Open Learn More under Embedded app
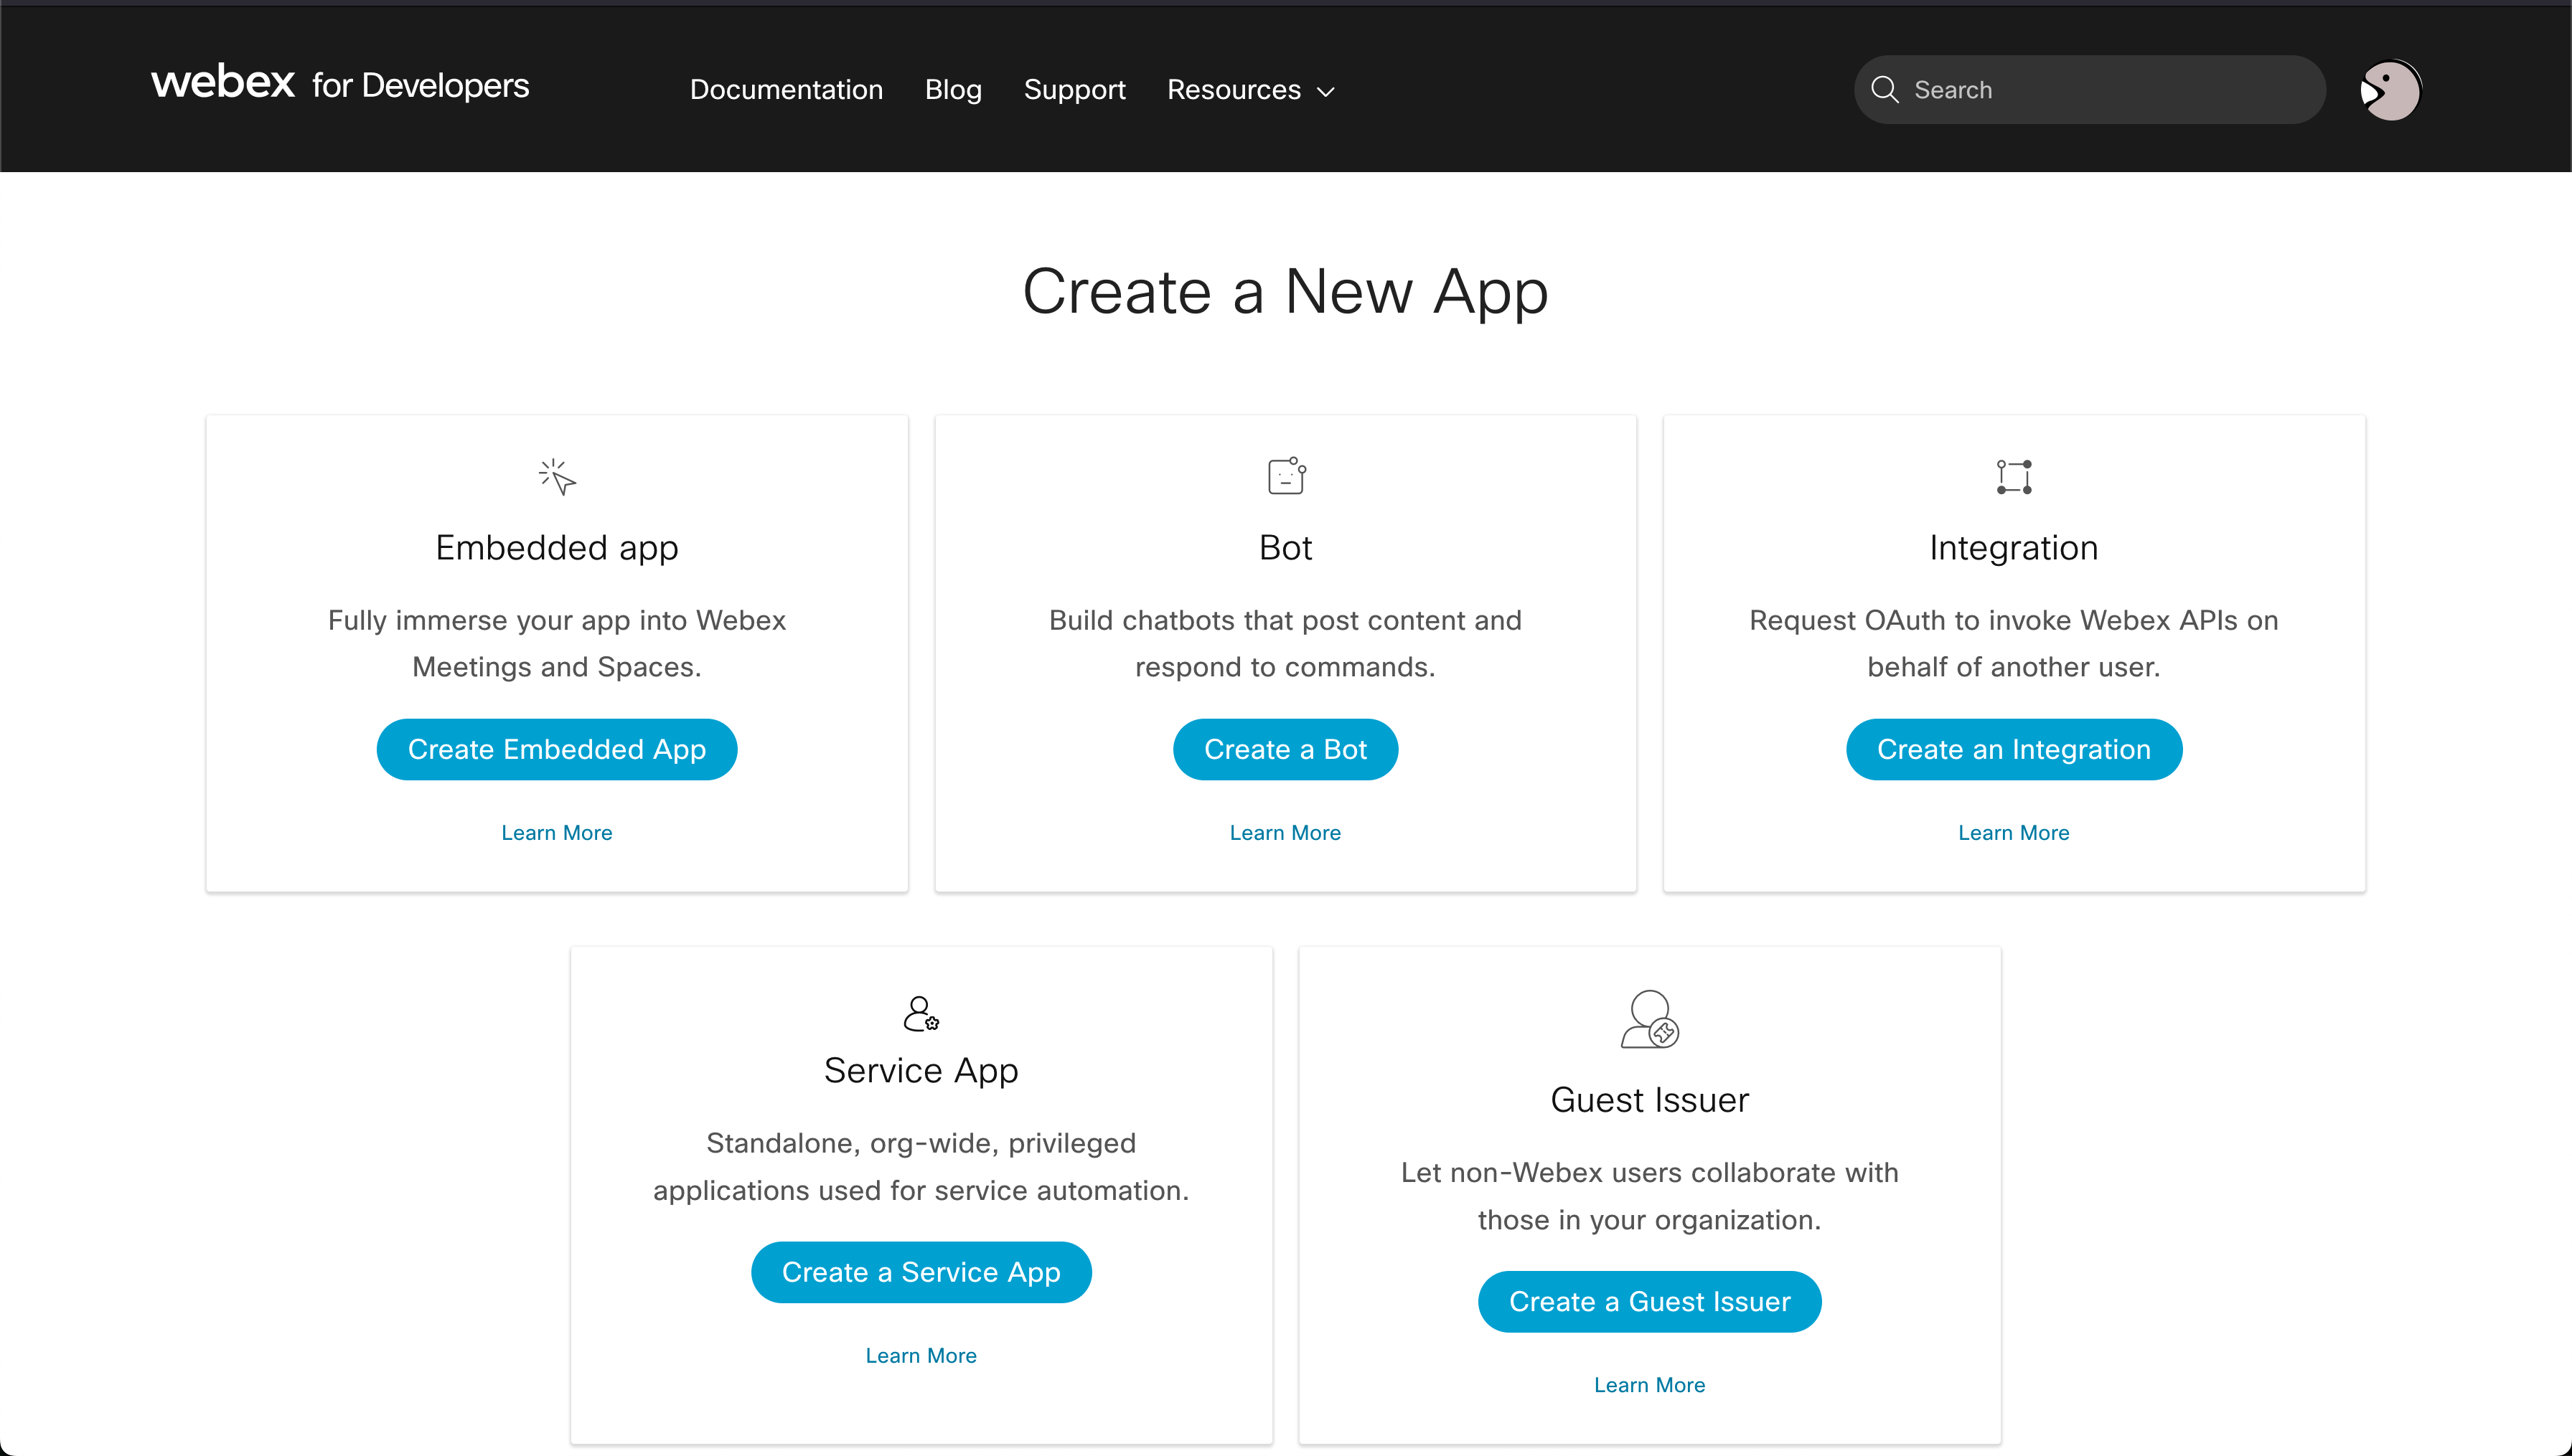 tap(557, 833)
